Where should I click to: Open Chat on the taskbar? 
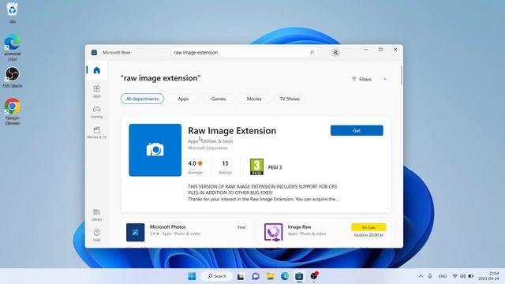[x=256, y=276]
